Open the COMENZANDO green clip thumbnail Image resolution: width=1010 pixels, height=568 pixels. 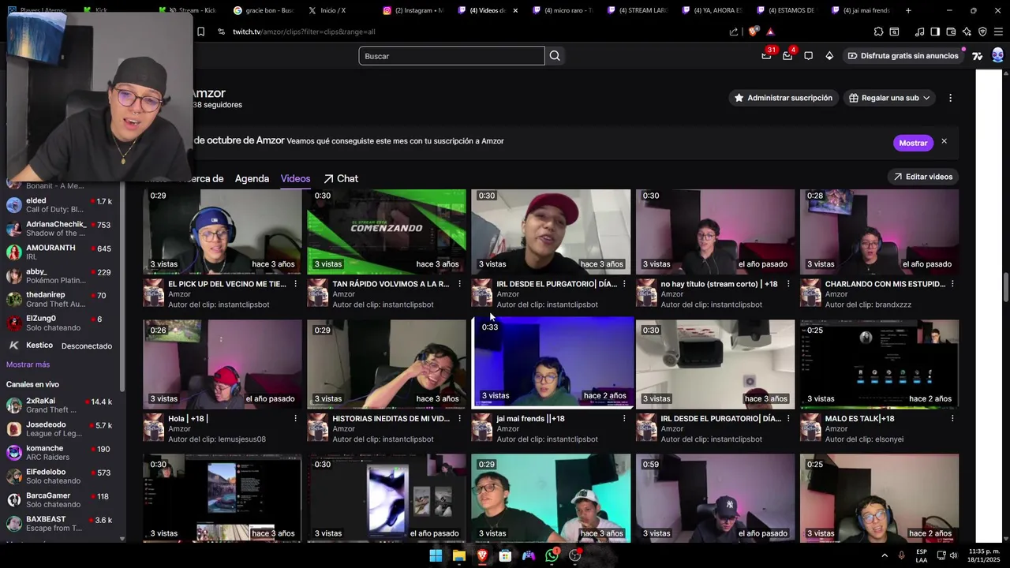(x=387, y=231)
